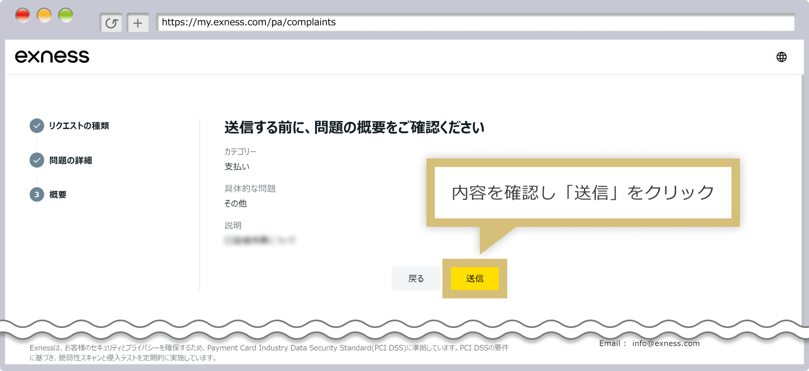Click the URL address bar
This screenshot has height=371, width=809.
point(475,22)
